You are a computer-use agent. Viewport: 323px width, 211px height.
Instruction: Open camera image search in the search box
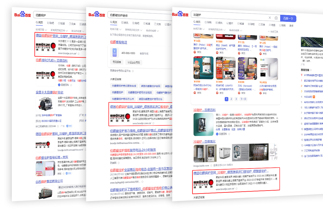click(x=276, y=18)
